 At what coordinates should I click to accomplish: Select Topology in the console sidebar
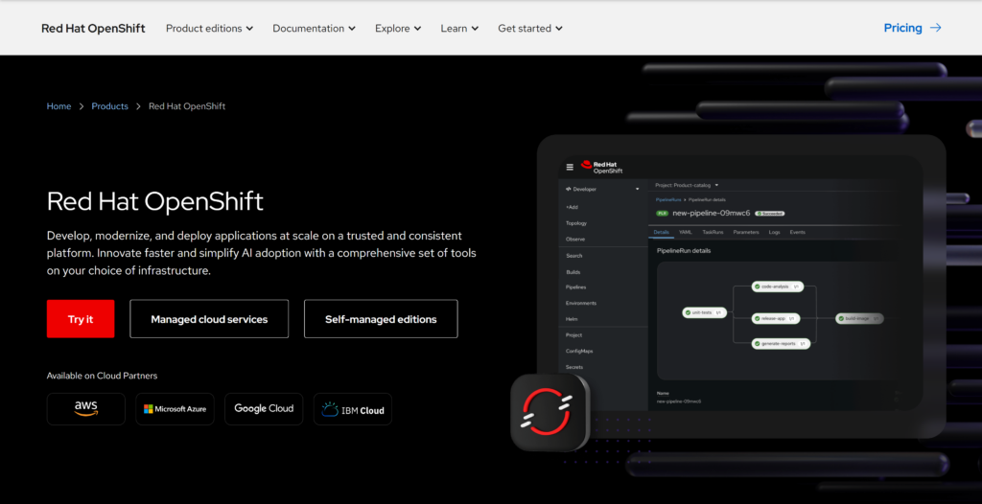tap(576, 223)
